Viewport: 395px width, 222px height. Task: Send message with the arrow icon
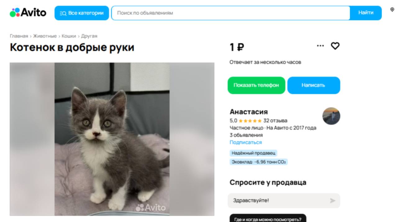coord(333,201)
